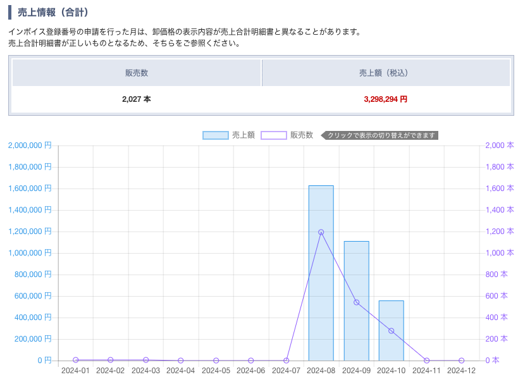The height and width of the screenshot is (377, 518).
Task: Click the 3,298,294 円 total sales value
Action: [386, 99]
